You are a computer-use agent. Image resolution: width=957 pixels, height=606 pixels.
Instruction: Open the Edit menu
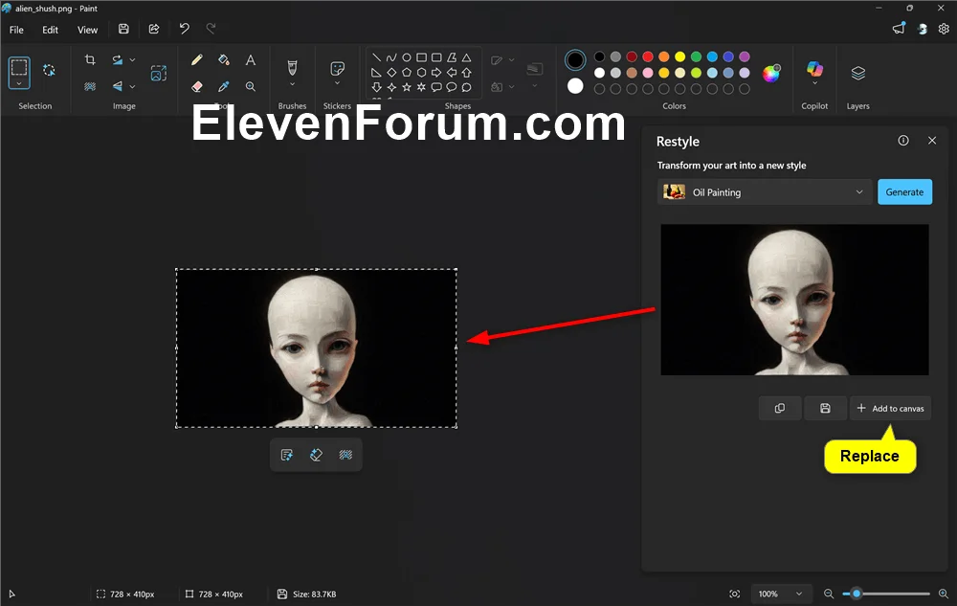50,30
